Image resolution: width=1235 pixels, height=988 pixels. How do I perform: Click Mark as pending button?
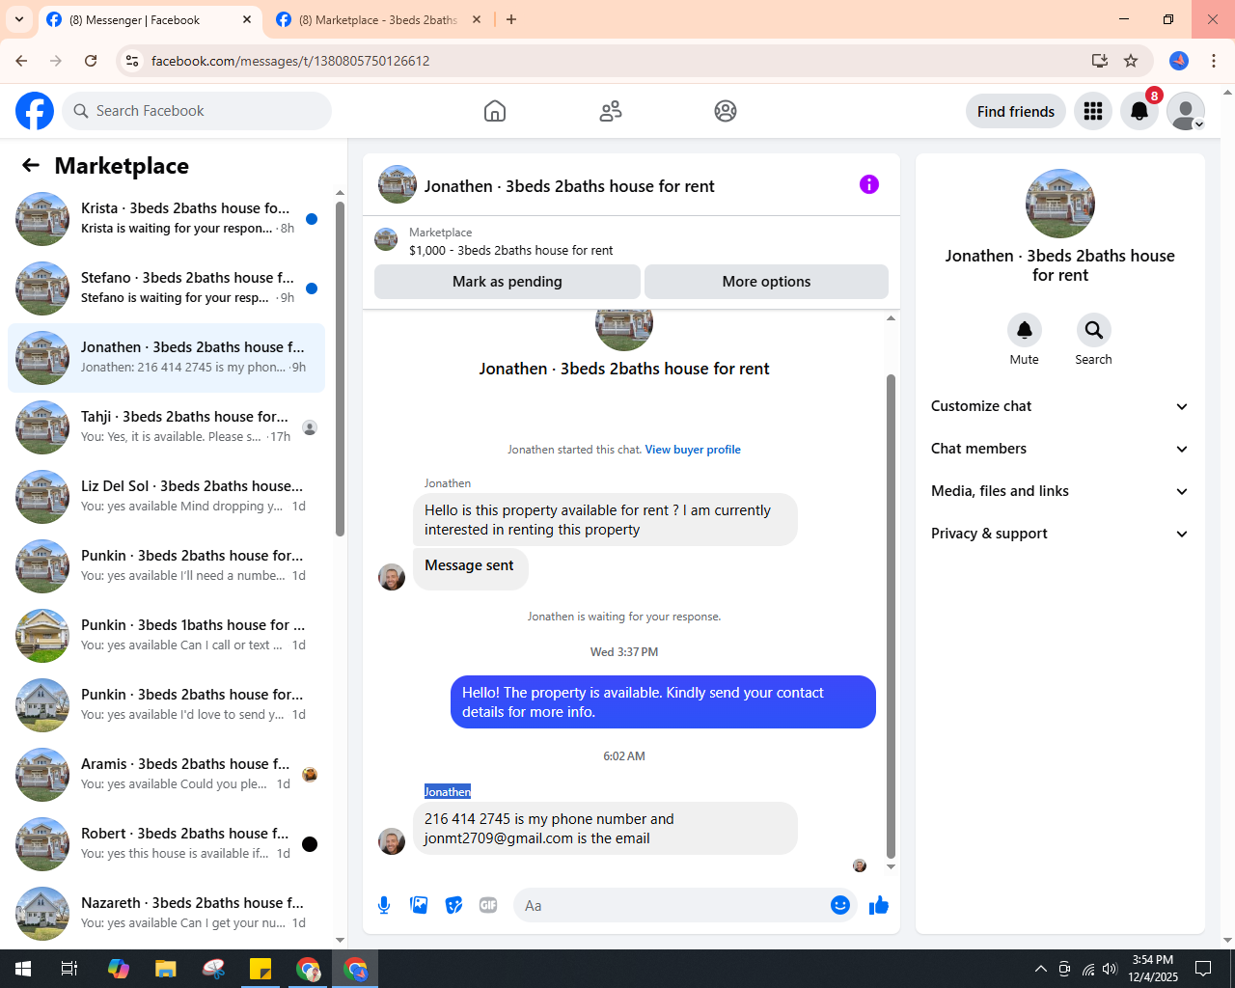pyautogui.click(x=508, y=282)
